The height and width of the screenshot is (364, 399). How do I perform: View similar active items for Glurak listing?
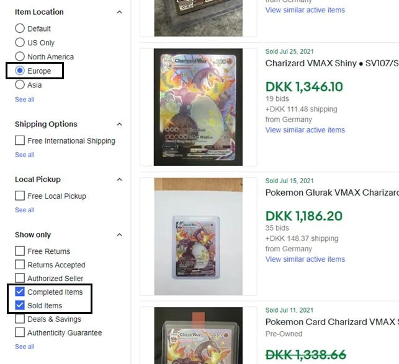(x=305, y=259)
